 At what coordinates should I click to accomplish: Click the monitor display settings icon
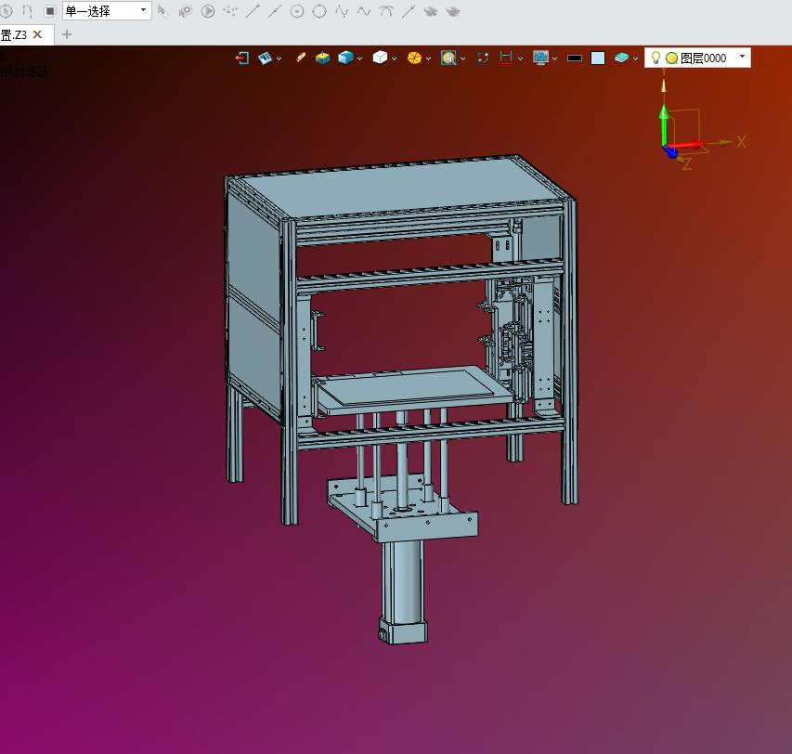tap(540, 58)
